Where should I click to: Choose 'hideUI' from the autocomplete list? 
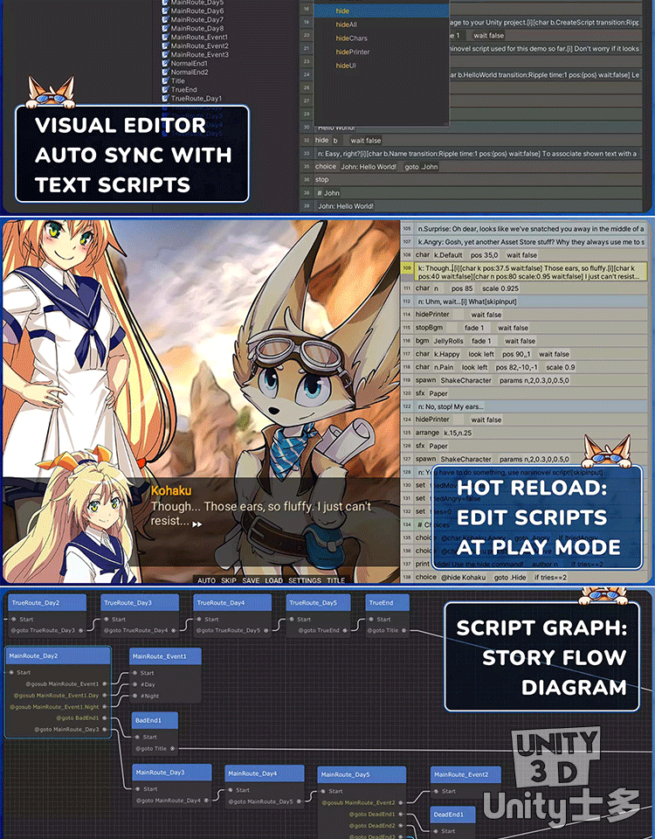coord(346,66)
